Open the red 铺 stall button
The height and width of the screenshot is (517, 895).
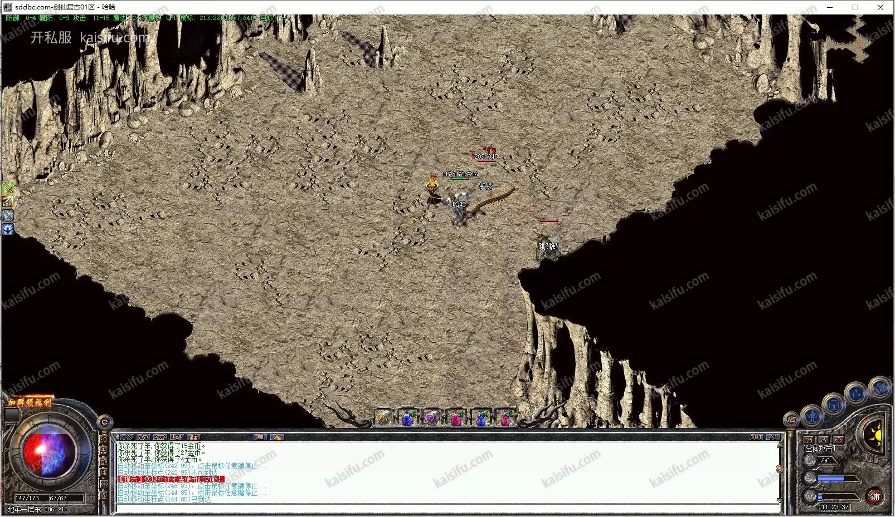pyautogui.click(x=875, y=496)
